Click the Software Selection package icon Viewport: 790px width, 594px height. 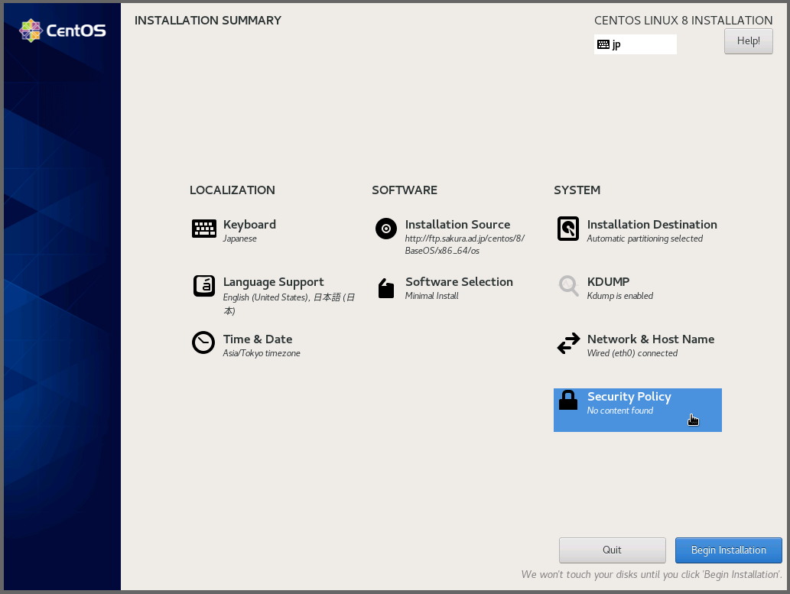[386, 287]
